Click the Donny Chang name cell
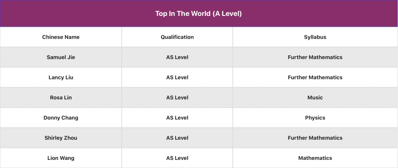398x168 pixels. pyautogui.click(x=61, y=118)
